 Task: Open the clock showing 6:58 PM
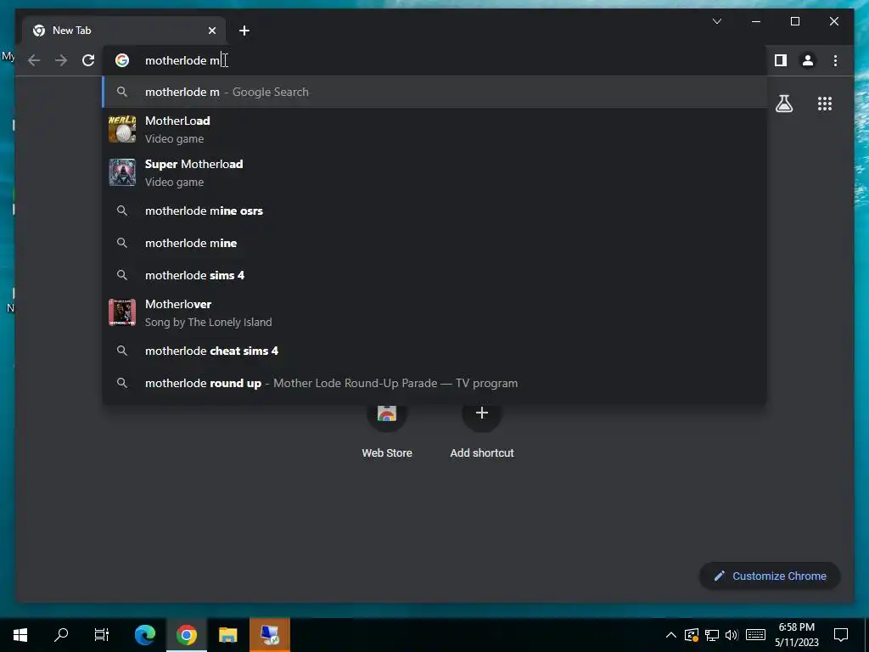[x=796, y=635]
